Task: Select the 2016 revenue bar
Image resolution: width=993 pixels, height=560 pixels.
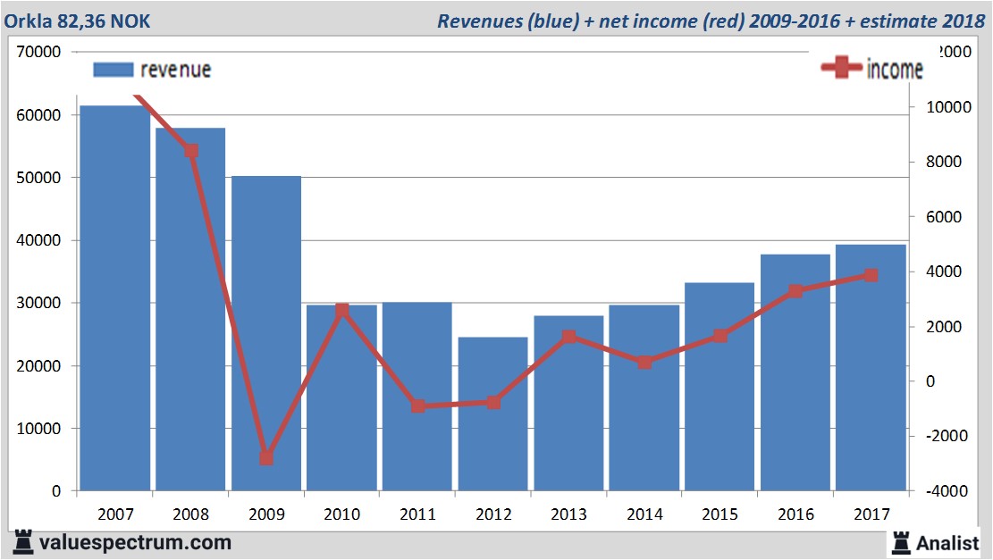Action: click(x=795, y=372)
